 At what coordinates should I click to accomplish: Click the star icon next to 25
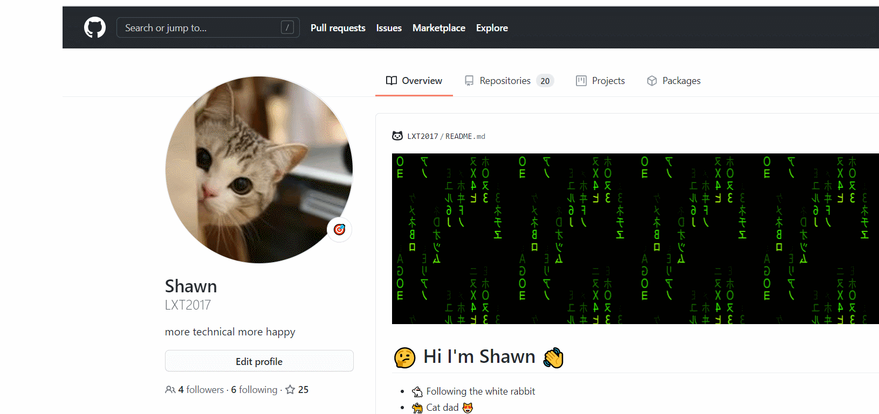click(x=290, y=390)
